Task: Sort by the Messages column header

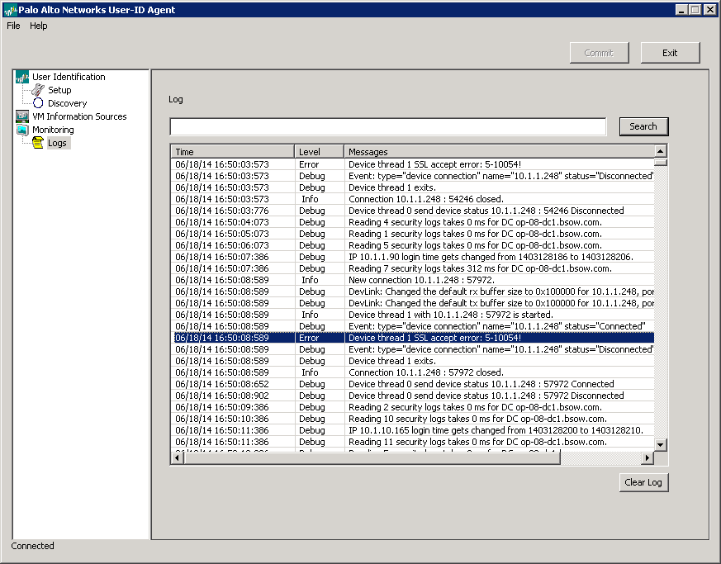Action: (x=499, y=152)
